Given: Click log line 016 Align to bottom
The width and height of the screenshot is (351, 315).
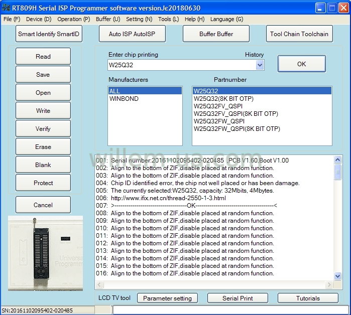Looking at the screenshot, I should [185, 273].
